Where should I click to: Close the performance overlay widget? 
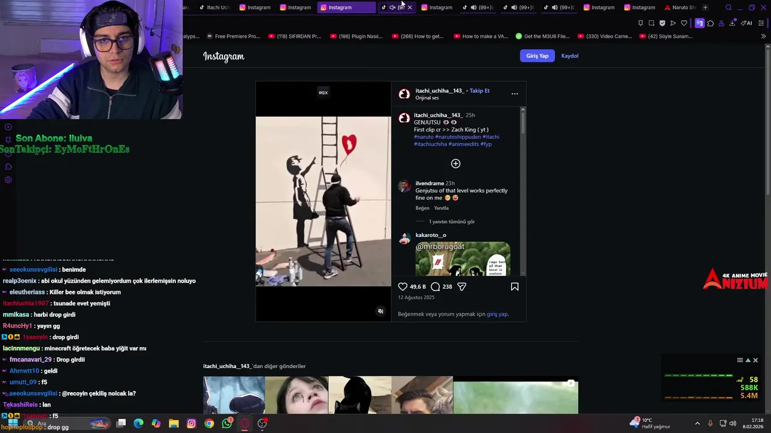pyautogui.click(x=755, y=360)
